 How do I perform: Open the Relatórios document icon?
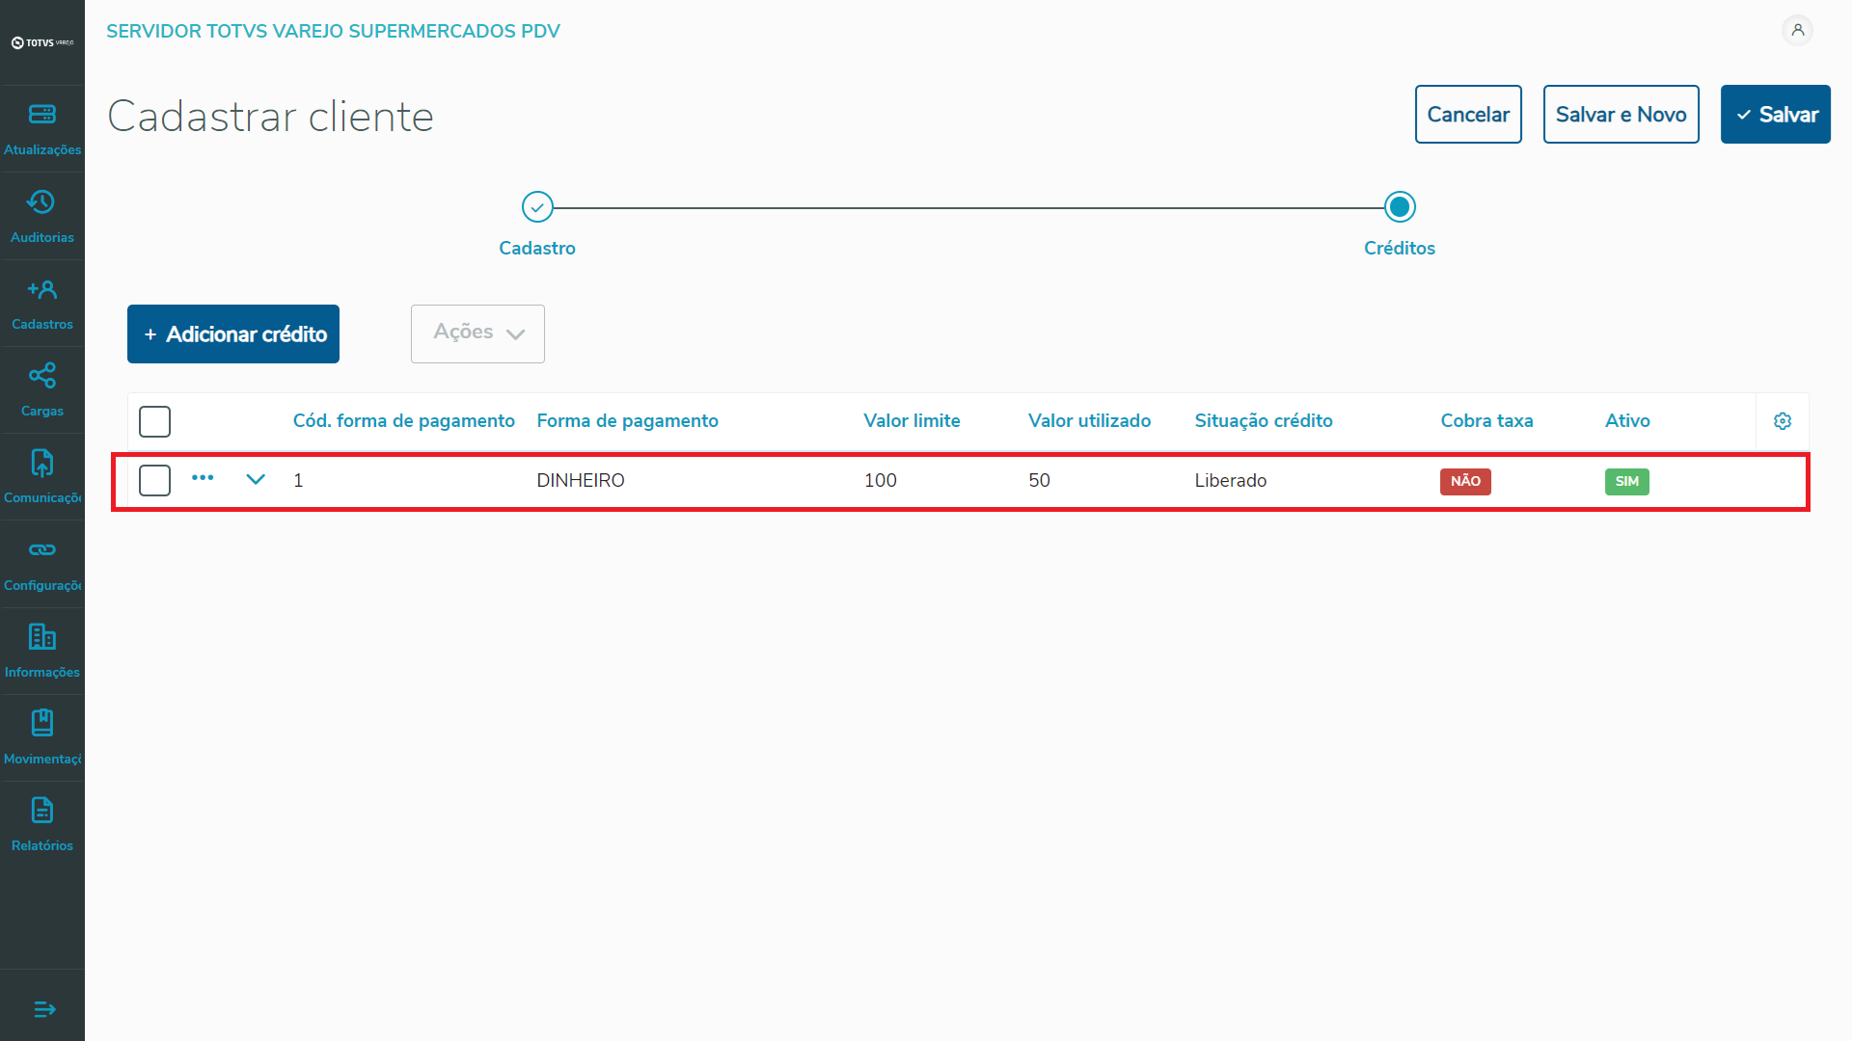[x=42, y=811]
